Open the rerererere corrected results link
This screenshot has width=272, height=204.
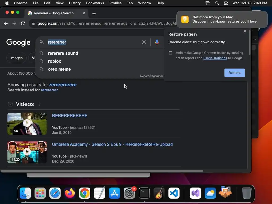(63, 85)
